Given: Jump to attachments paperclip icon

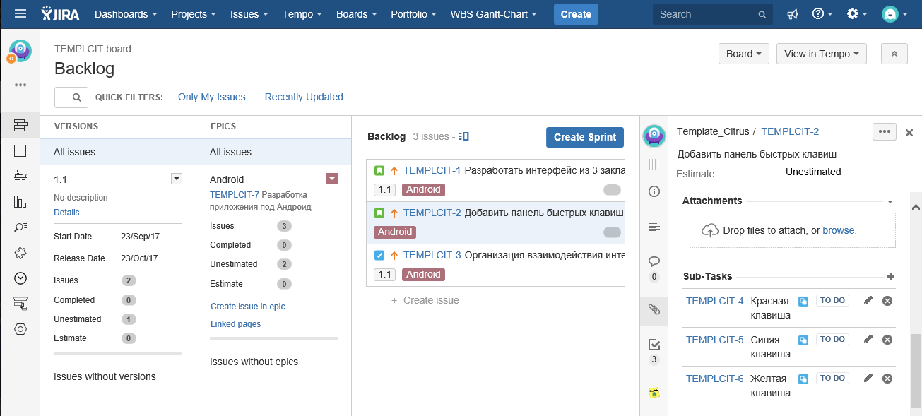Looking at the screenshot, I should click(654, 309).
